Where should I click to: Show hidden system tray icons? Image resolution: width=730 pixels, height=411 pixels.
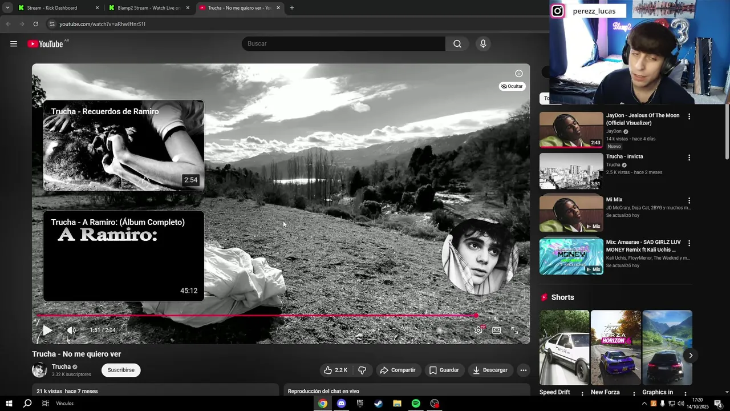644,404
